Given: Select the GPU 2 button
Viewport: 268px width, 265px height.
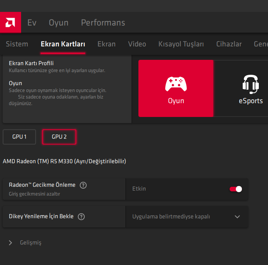Looking at the screenshot, I should 59,137.
